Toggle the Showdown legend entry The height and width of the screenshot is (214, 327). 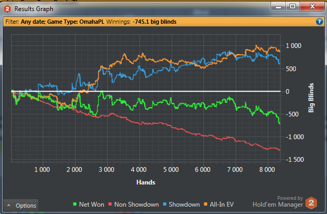pyautogui.click(x=181, y=205)
